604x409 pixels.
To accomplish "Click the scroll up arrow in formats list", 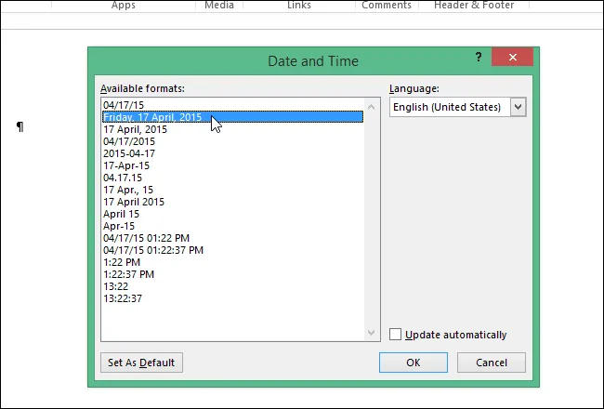I will coord(371,107).
